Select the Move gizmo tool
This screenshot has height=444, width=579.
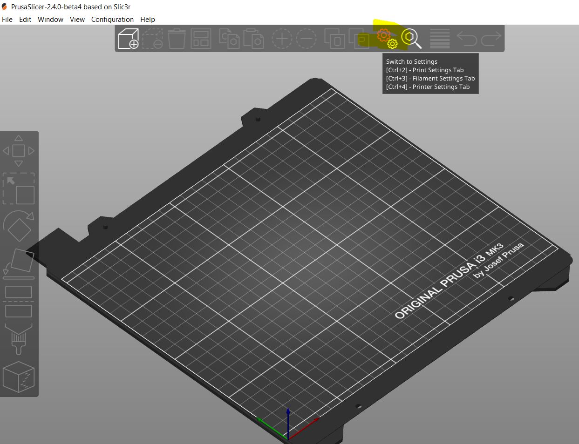coord(19,151)
